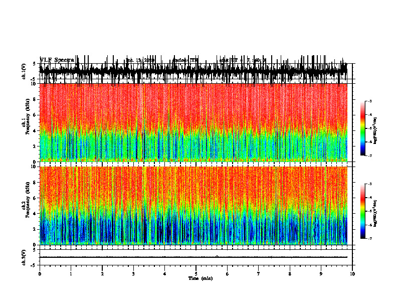Click the 'VLF Spectra' plot title
Screen dimensions: 397x307
point(57,60)
